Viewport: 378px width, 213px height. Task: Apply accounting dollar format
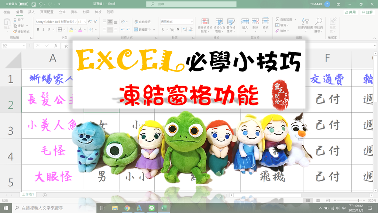click(x=163, y=30)
